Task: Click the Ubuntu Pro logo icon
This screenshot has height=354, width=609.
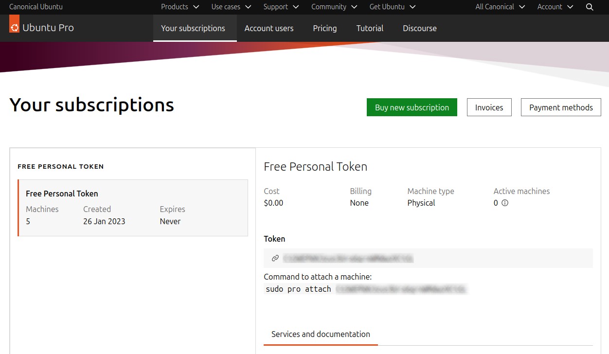Action: pos(14,24)
